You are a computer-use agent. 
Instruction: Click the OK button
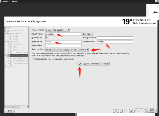point(80,64)
